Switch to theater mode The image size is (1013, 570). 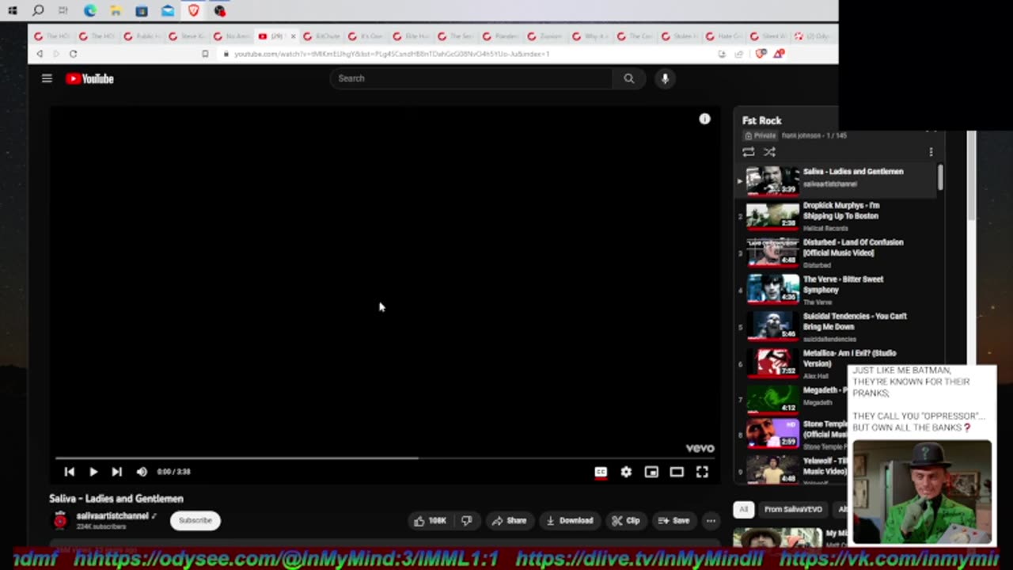tap(677, 472)
